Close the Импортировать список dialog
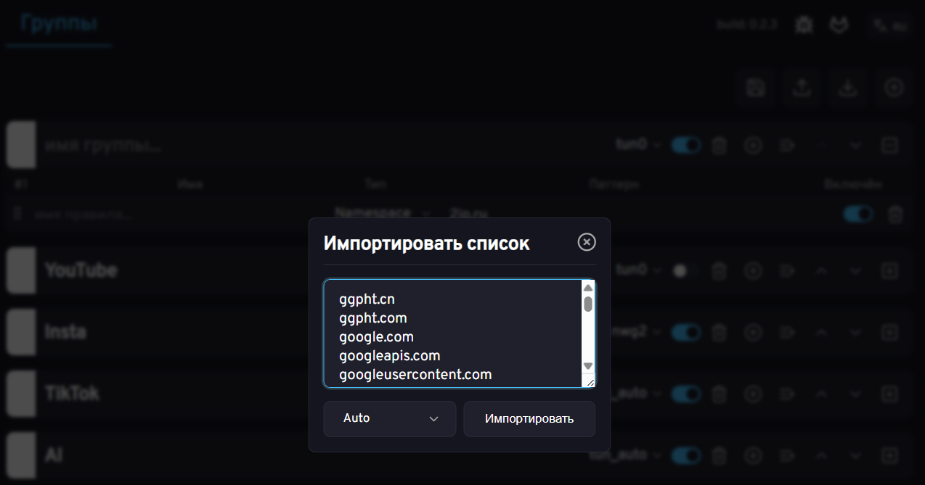Screen dimensions: 925x485 point(587,242)
